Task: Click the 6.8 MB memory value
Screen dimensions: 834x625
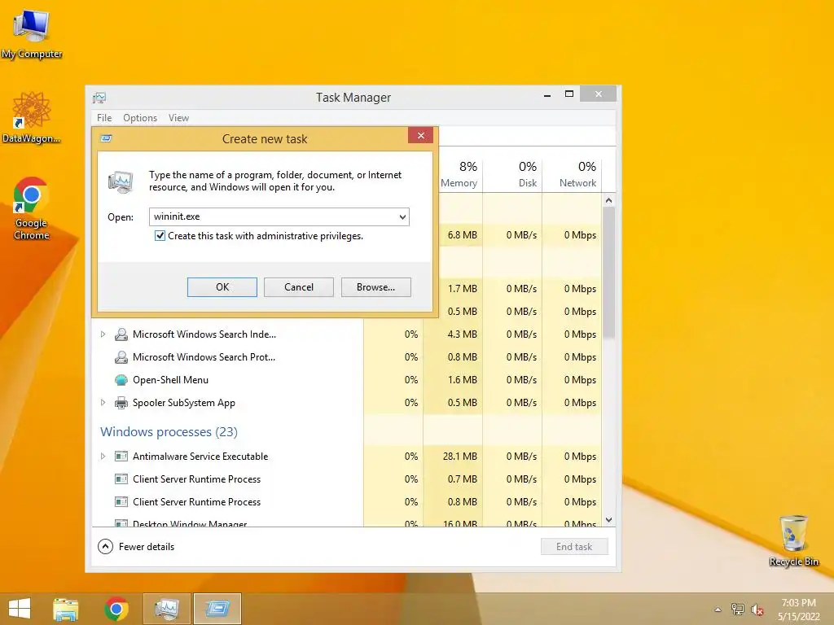Action: tap(463, 235)
